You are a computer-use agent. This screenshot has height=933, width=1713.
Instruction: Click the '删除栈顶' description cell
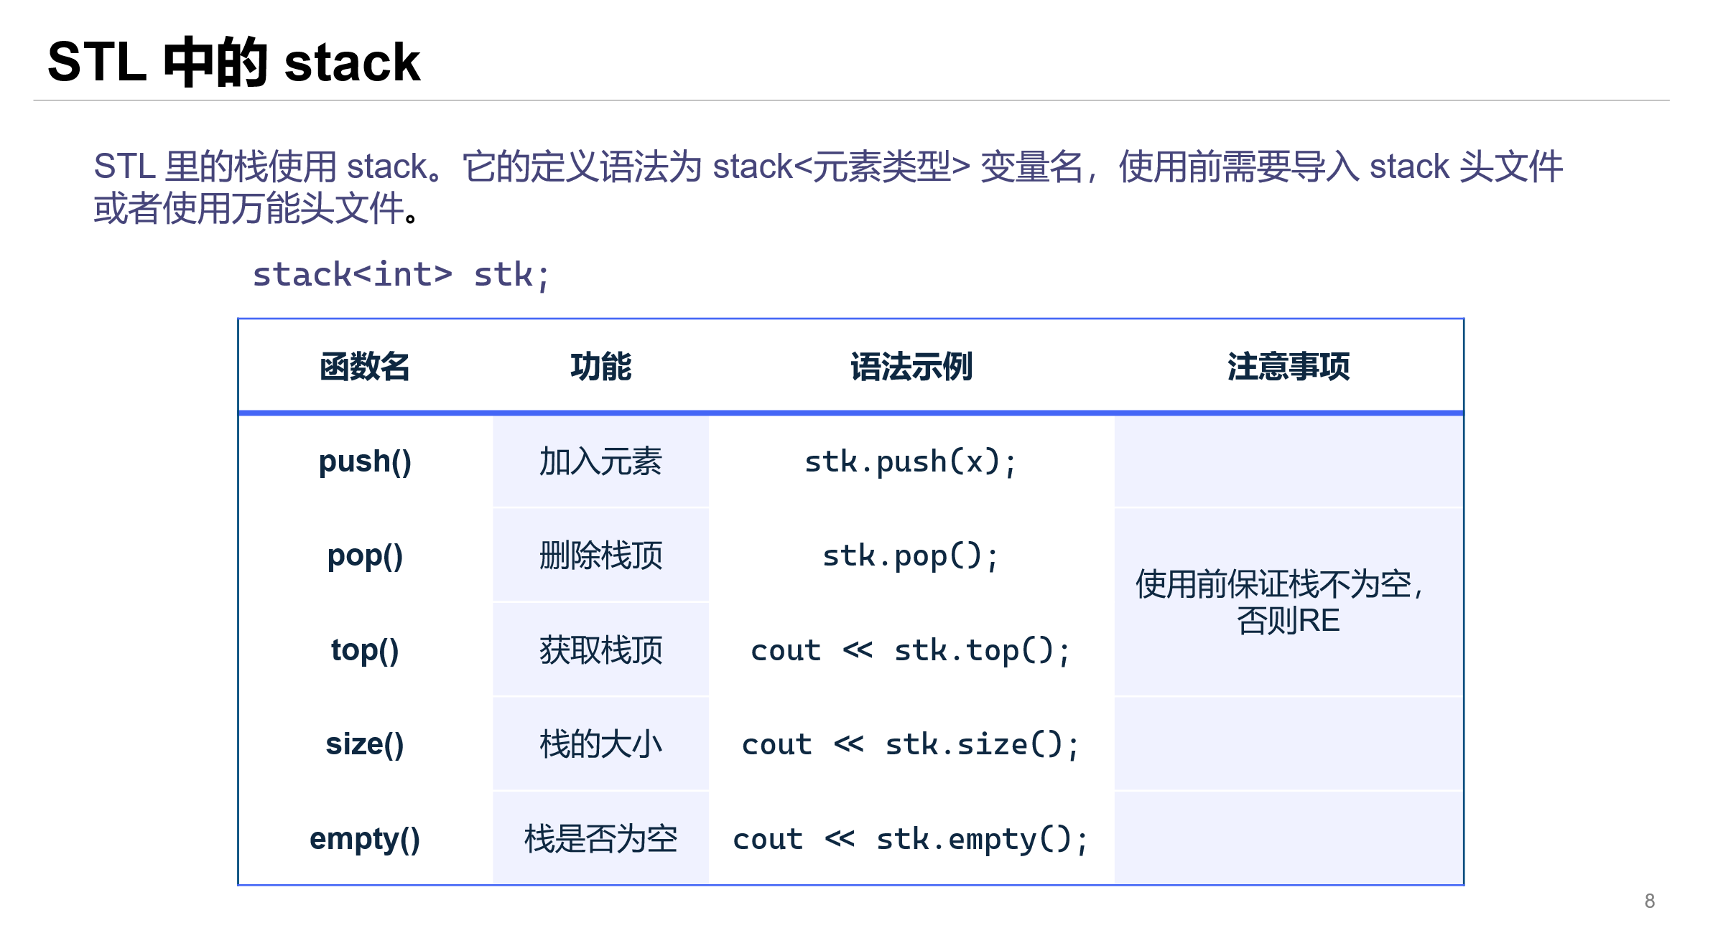tap(600, 555)
